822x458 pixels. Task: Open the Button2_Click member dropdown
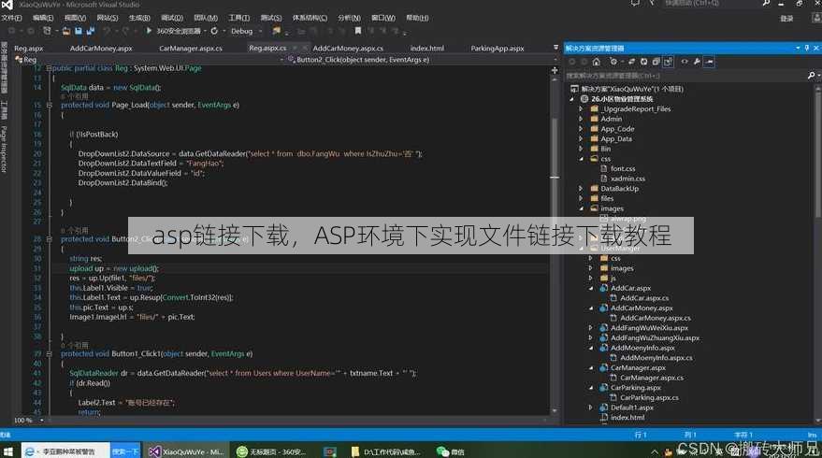click(x=555, y=60)
